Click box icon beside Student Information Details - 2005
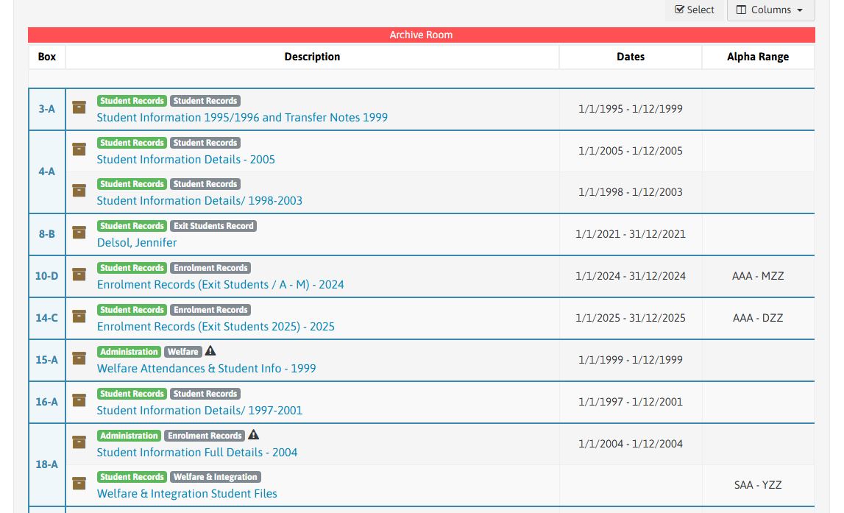This screenshot has width=844, height=513. click(79, 149)
